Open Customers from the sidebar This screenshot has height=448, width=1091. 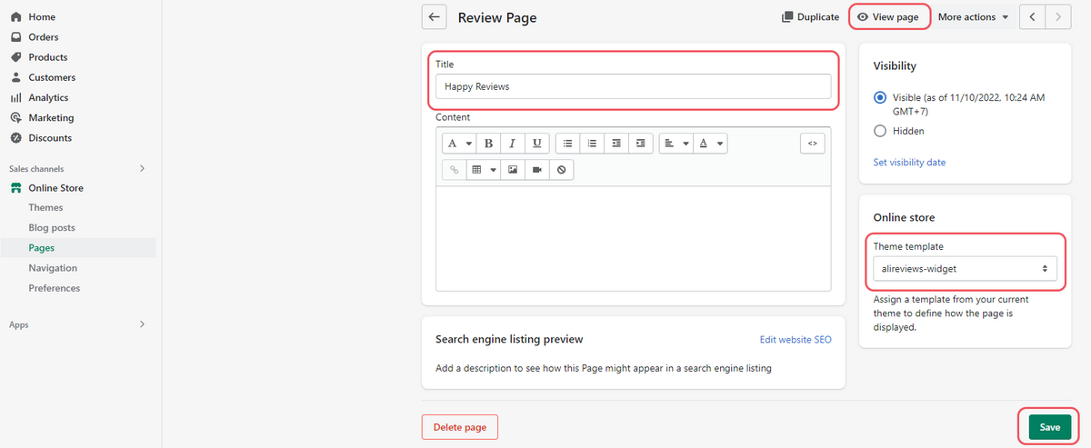pyautogui.click(x=52, y=77)
